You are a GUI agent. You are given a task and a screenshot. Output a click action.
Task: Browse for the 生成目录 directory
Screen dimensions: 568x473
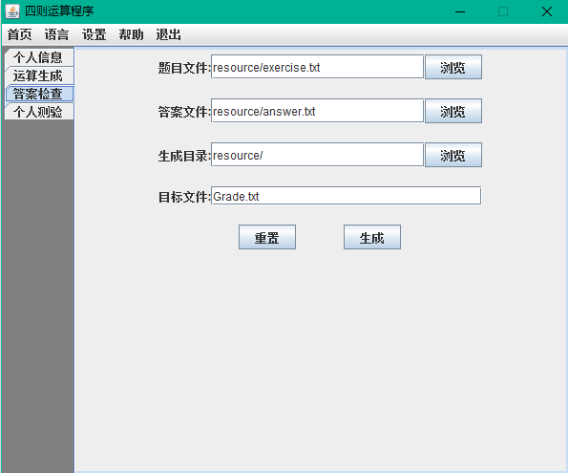click(x=453, y=155)
